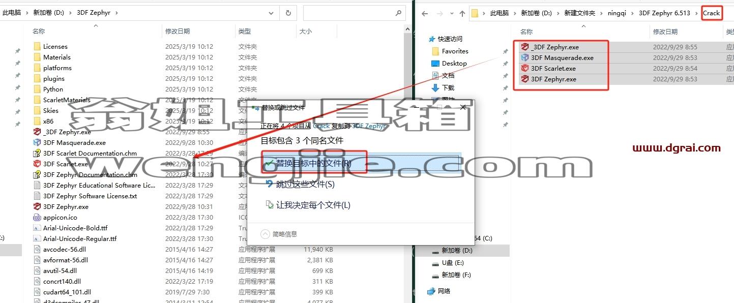734x303 pixels.
Task: Click Licenses folder icon in left window
Action: pos(37,46)
